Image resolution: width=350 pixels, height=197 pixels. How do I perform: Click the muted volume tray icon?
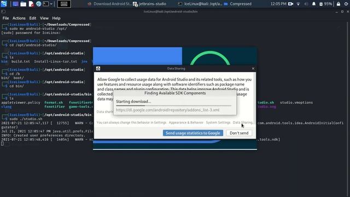coord(306,4)
